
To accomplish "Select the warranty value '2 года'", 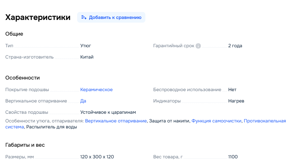I will [235, 46].
